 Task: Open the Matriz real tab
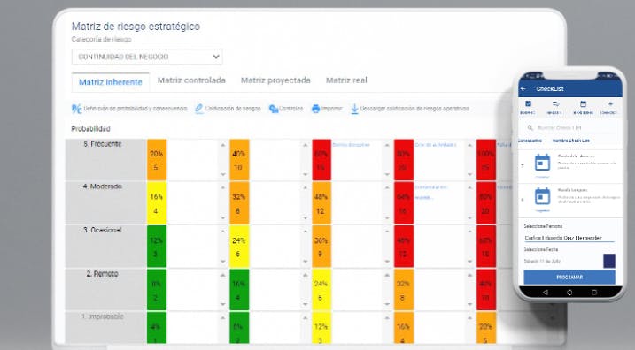coord(346,80)
